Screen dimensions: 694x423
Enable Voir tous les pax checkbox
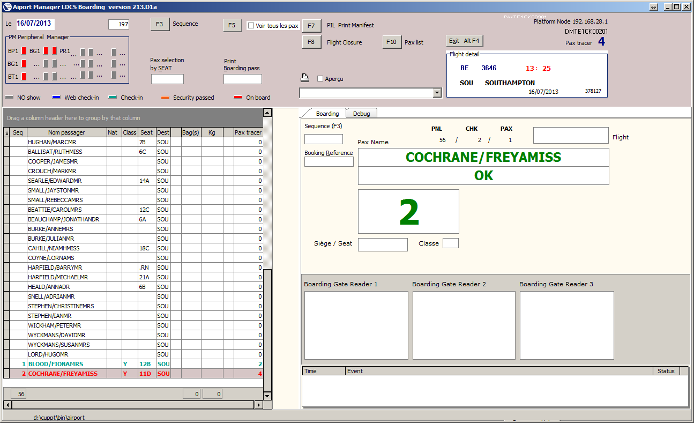click(251, 26)
